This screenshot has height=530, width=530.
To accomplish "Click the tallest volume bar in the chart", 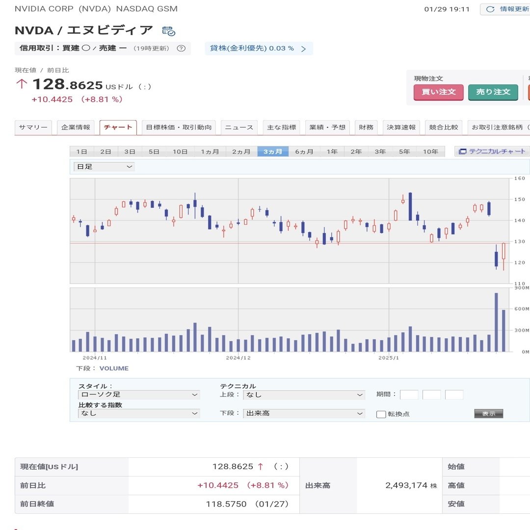I will [x=496, y=322].
